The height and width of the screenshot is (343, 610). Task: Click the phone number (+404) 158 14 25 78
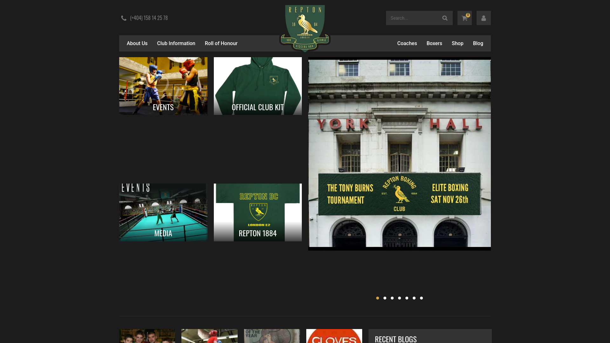click(x=149, y=18)
